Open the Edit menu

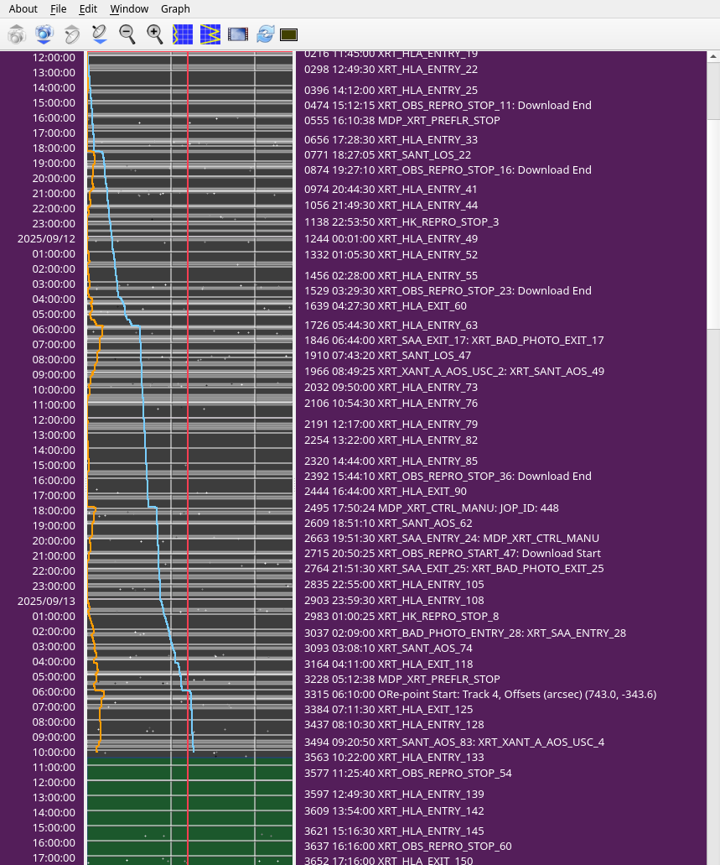(88, 8)
